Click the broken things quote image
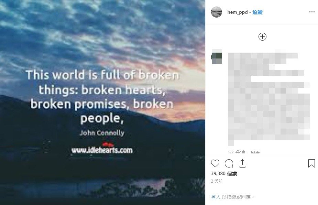The width and height of the screenshot is (318, 205). click(x=103, y=102)
